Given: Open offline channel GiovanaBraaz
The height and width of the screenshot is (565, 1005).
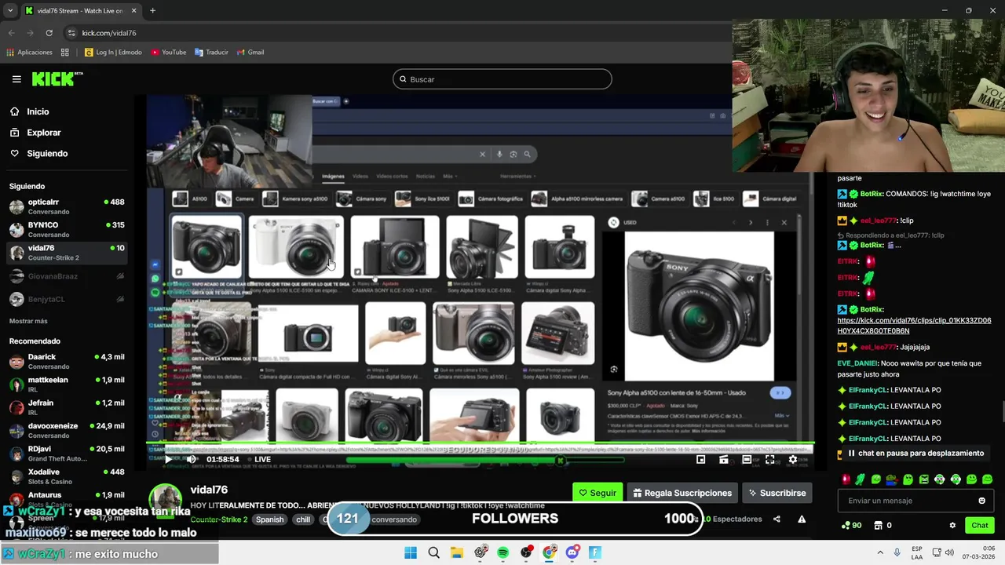Looking at the screenshot, I should coord(67,276).
